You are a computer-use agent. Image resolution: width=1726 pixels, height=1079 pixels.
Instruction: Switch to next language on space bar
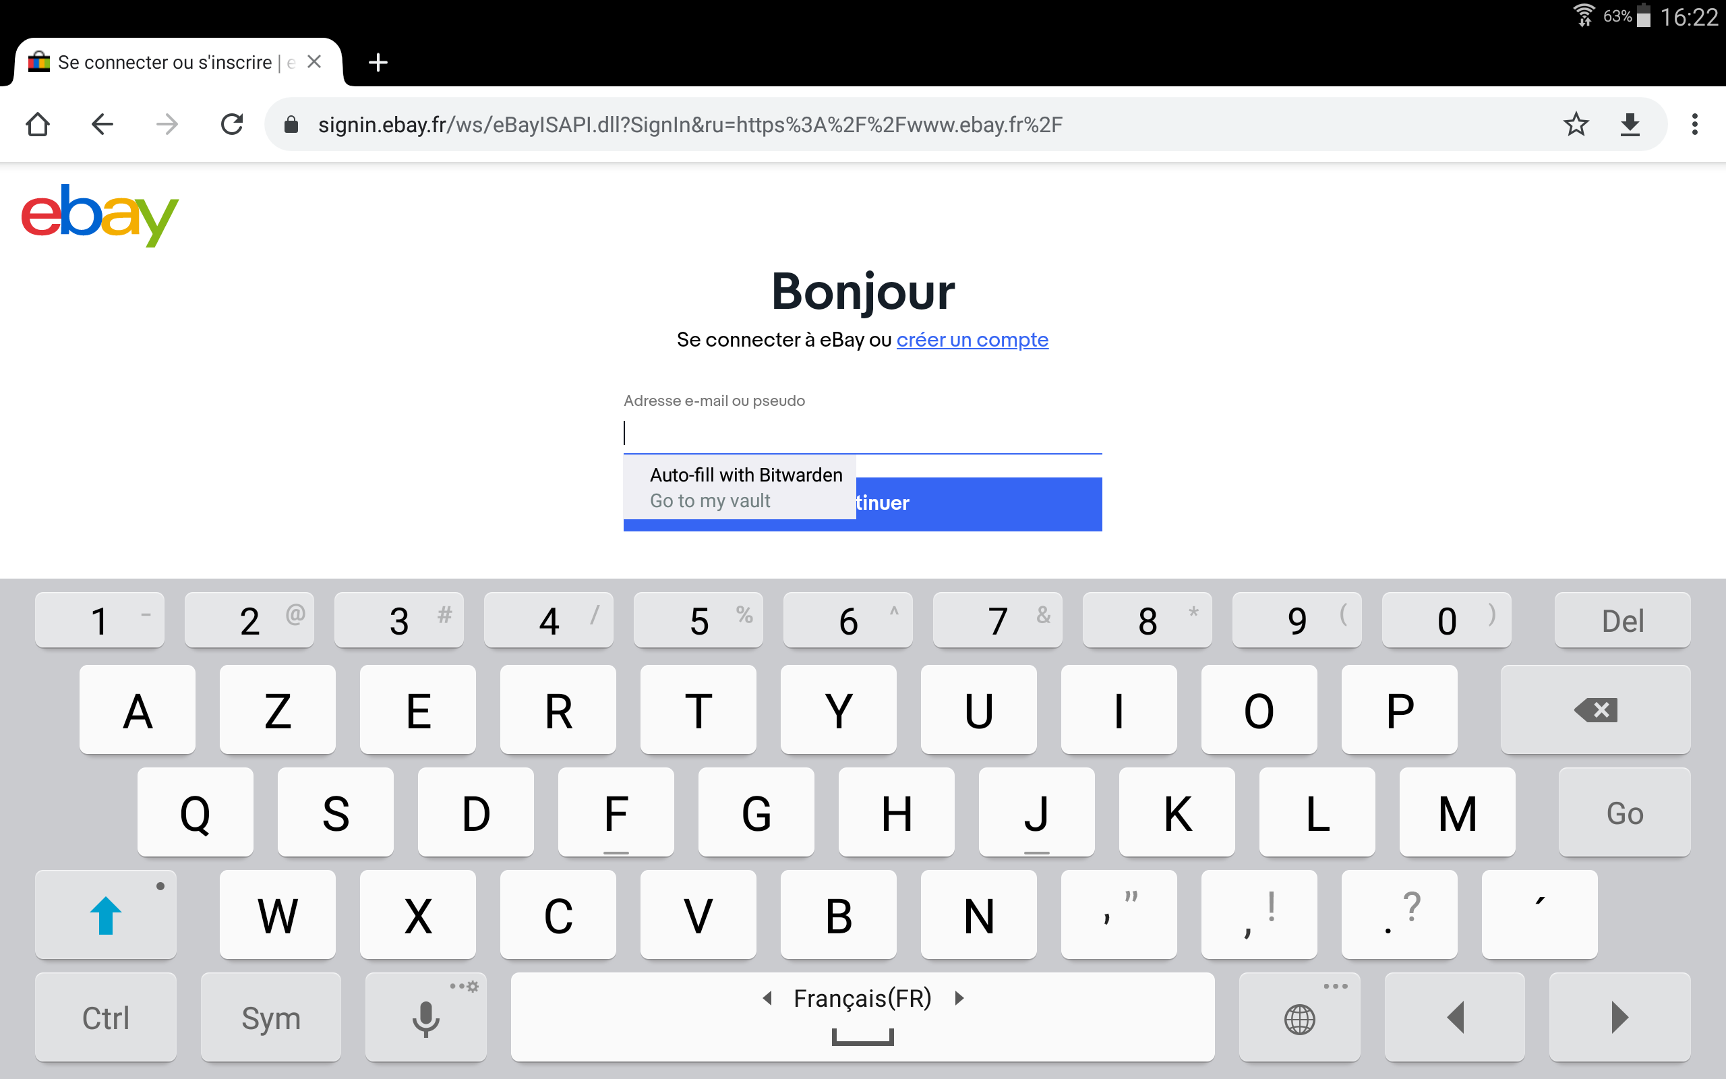point(959,998)
